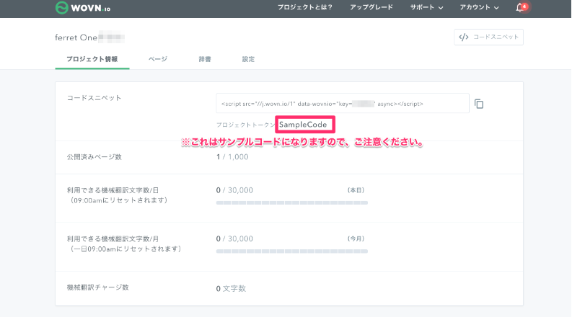Click the SampleCode project token text
572x317 pixels.
pos(303,125)
